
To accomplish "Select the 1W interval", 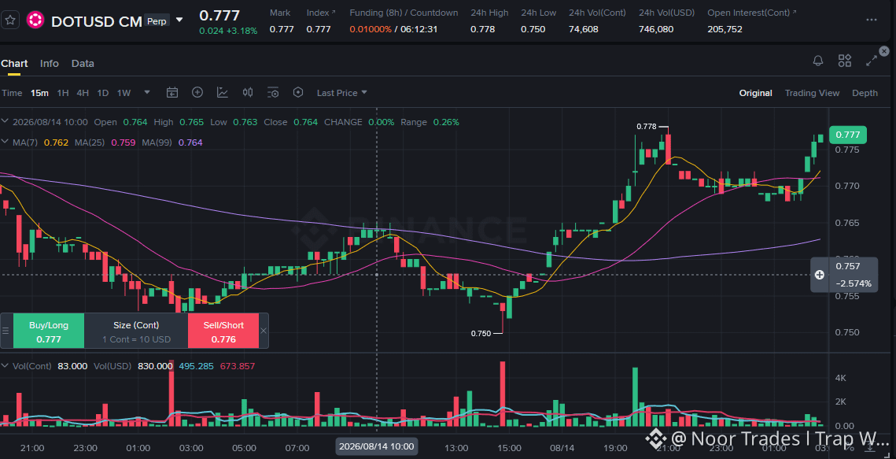I will click(x=124, y=93).
